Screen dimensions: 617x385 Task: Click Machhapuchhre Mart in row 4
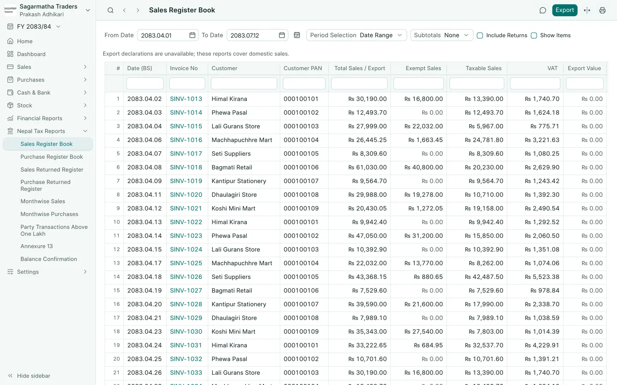click(242, 140)
